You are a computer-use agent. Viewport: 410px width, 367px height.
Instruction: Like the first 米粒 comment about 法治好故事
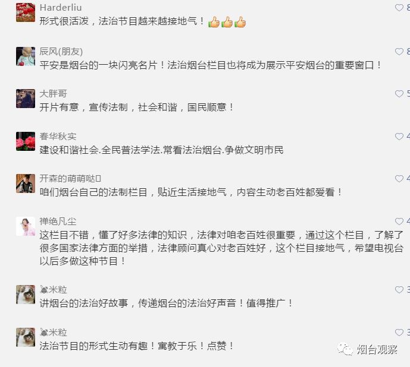(x=399, y=289)
